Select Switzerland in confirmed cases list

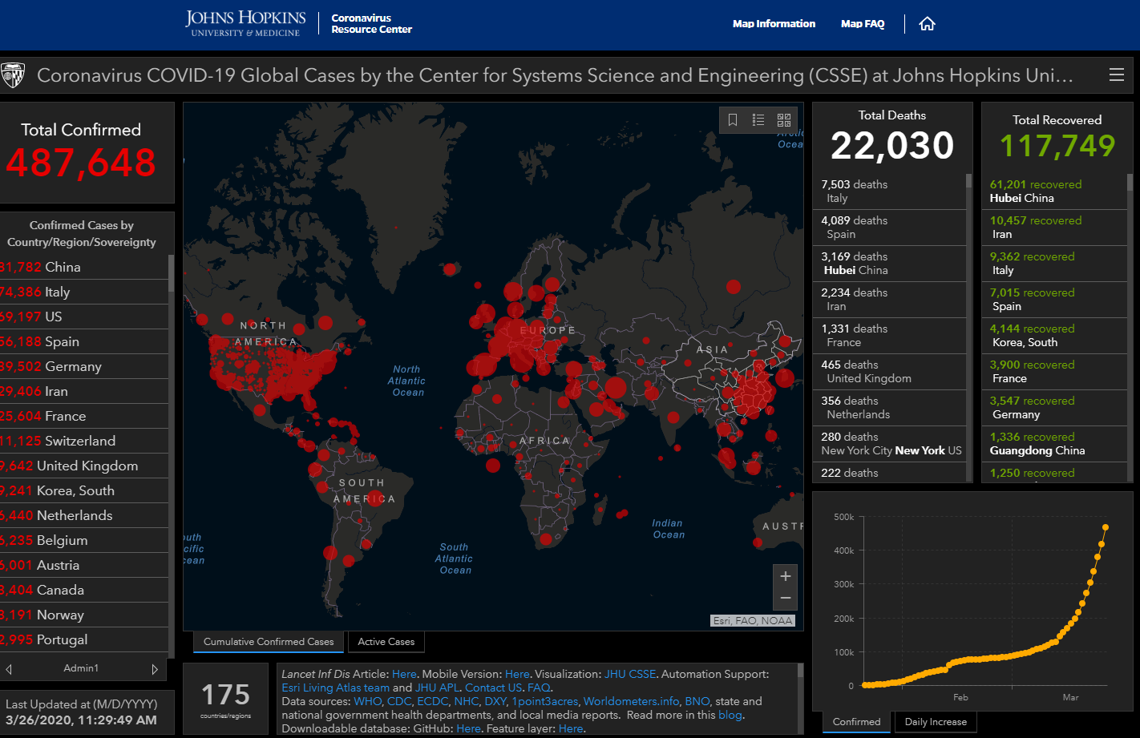click(84, 441)
